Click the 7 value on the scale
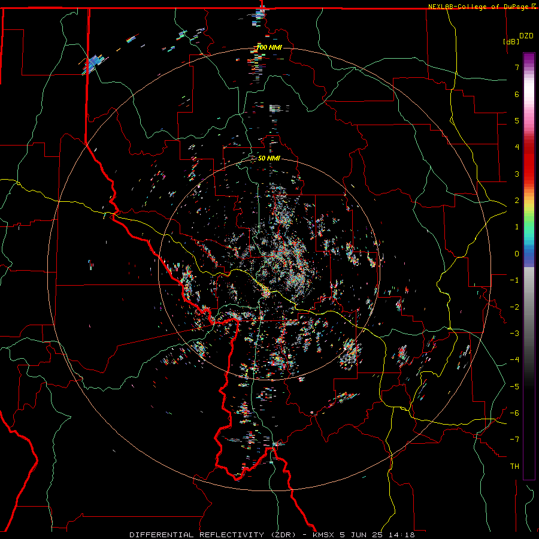The width and height of the screenshot is (539, 539). pyautogui.click(x=517, y=67)
